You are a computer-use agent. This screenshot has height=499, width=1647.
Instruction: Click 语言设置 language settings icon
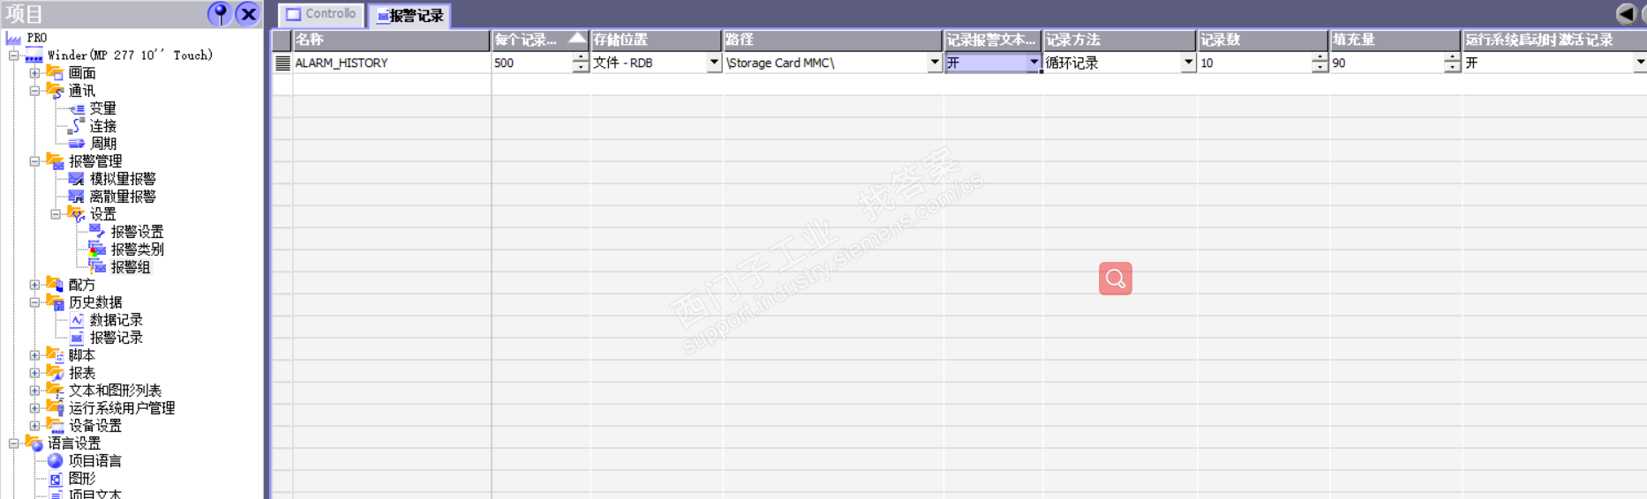click(34, 443)
